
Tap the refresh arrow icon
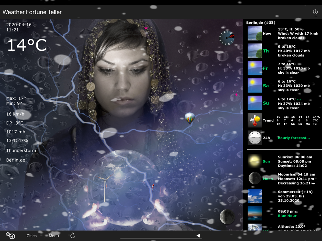[x=73, y=236]
